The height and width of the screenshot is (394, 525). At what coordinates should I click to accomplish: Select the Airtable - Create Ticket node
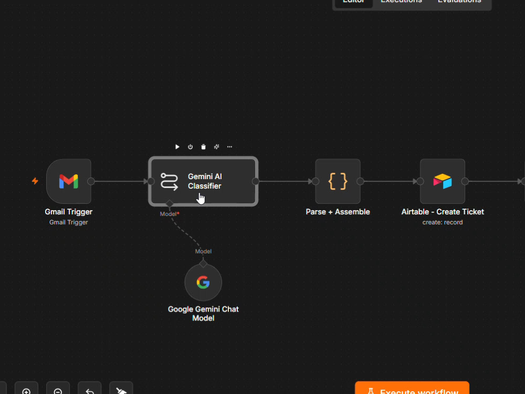click(x=442, y=181)
